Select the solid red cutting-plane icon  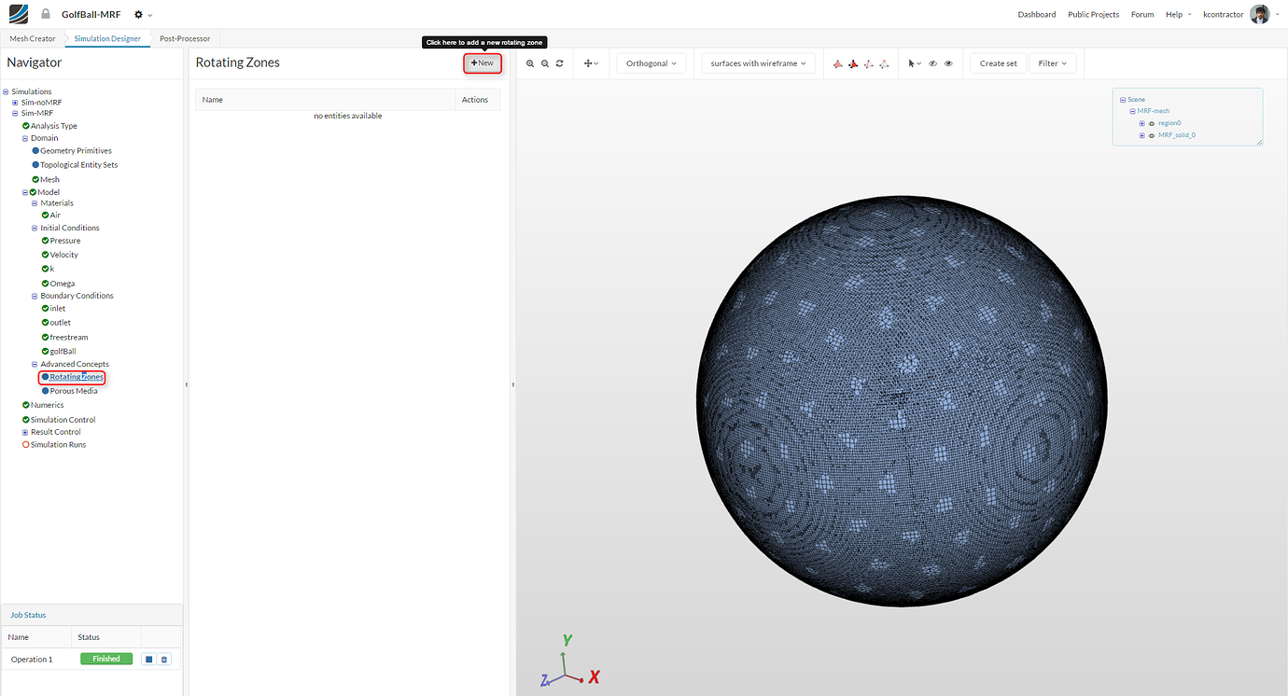click(854, 63)
